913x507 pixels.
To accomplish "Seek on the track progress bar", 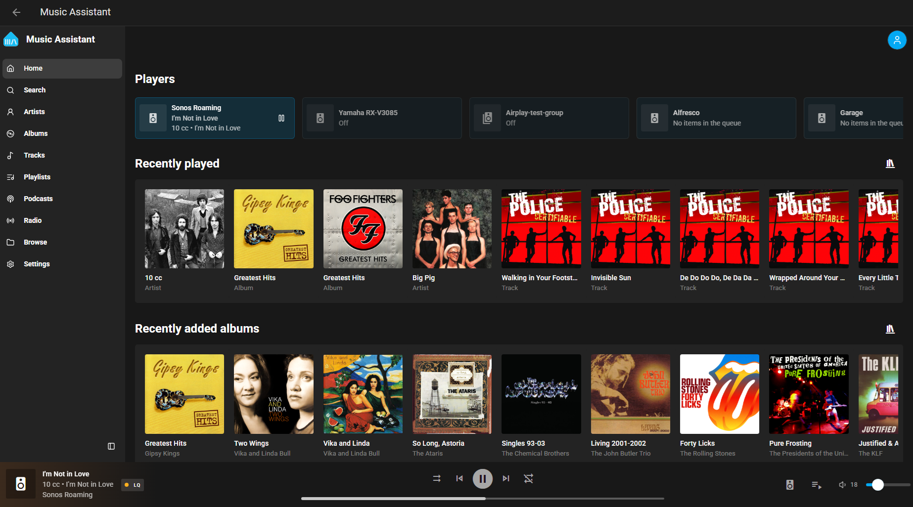I will 483,499.
